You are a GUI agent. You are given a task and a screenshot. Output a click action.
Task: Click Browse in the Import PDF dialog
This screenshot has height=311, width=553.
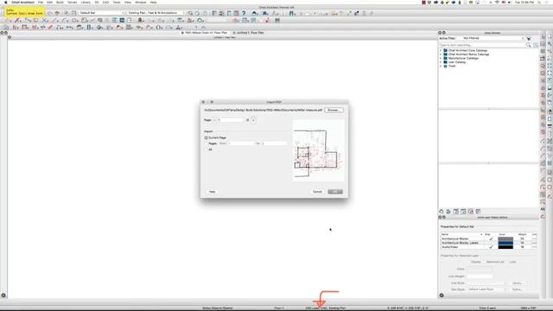pos(334,110)
